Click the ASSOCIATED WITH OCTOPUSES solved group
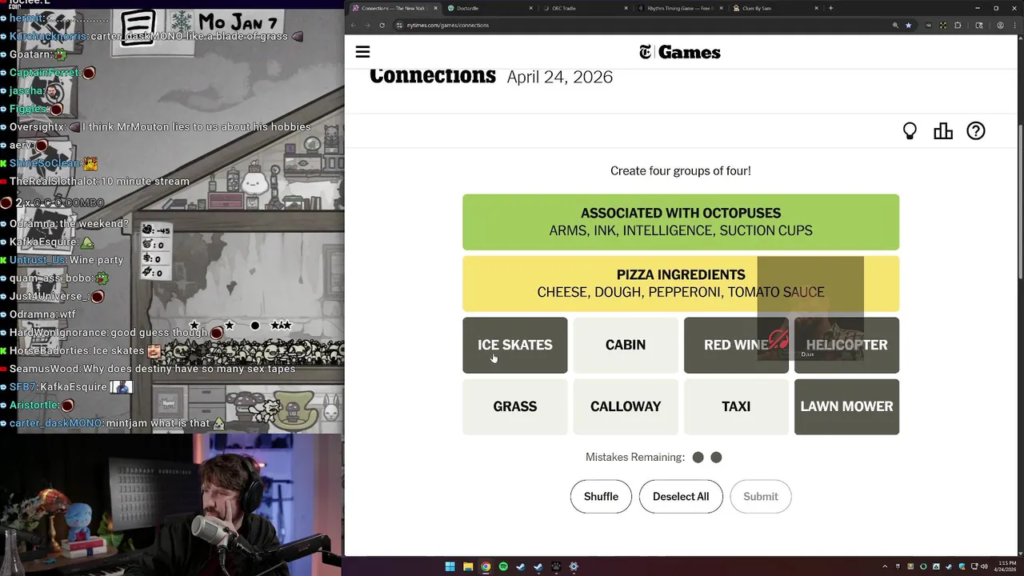 pos(681,222)
